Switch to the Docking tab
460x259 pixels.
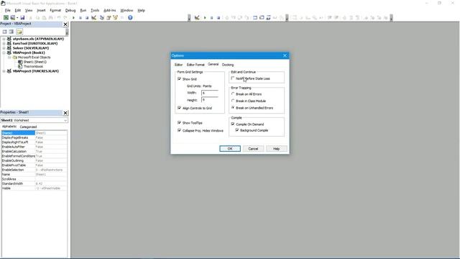[228, 65]
